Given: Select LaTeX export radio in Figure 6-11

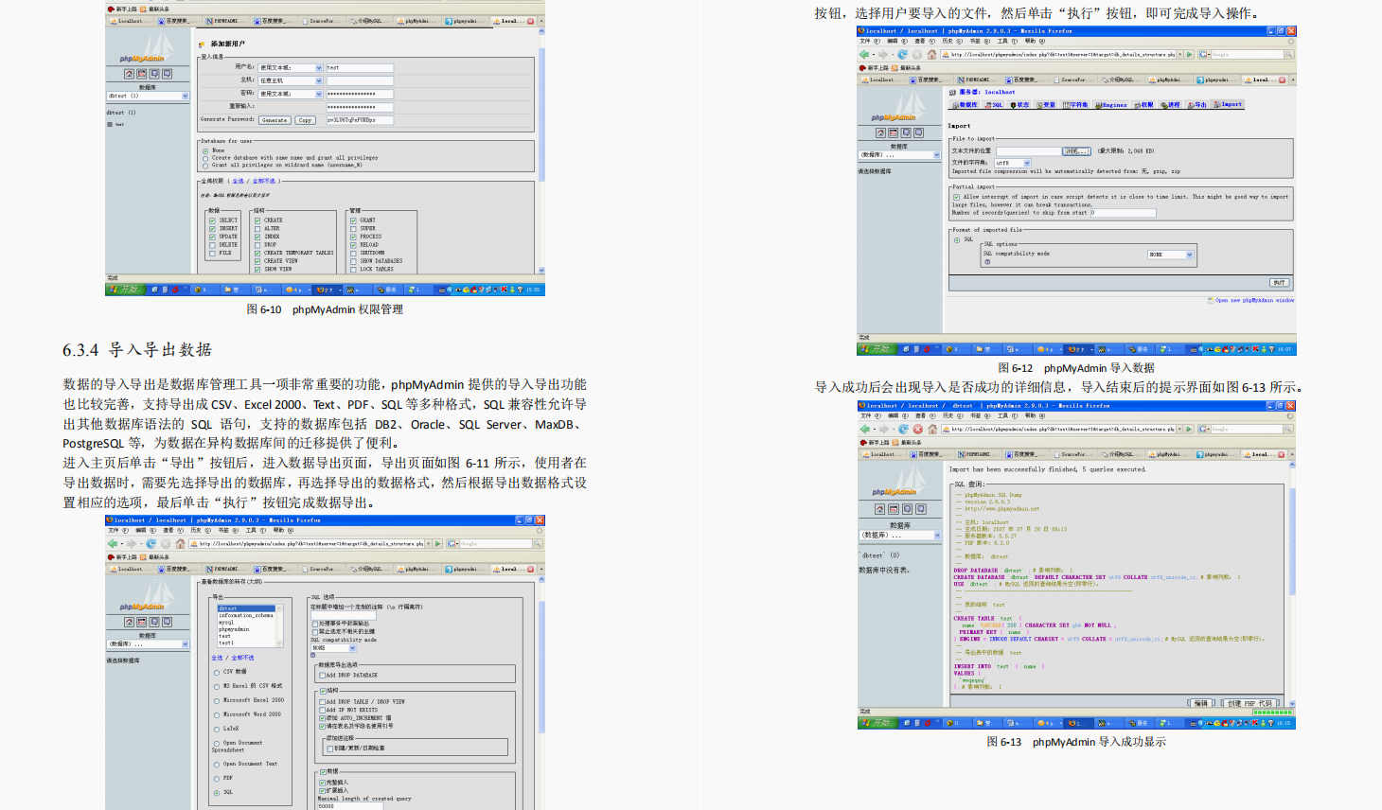Looking at the screenshot, I should point(217,729).
